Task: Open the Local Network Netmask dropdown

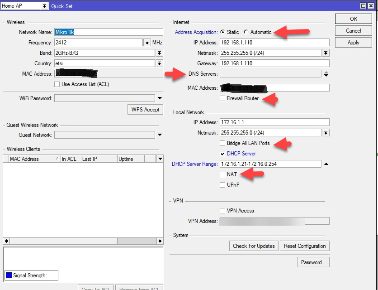Action: coord(326,133)
